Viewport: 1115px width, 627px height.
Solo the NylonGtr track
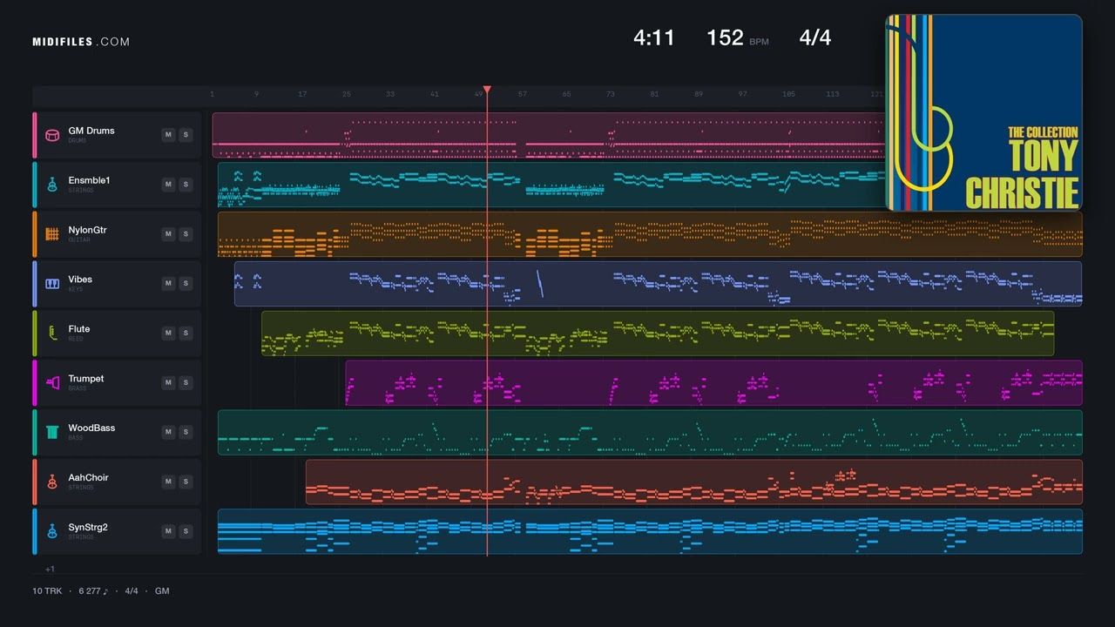pos(186,234)
